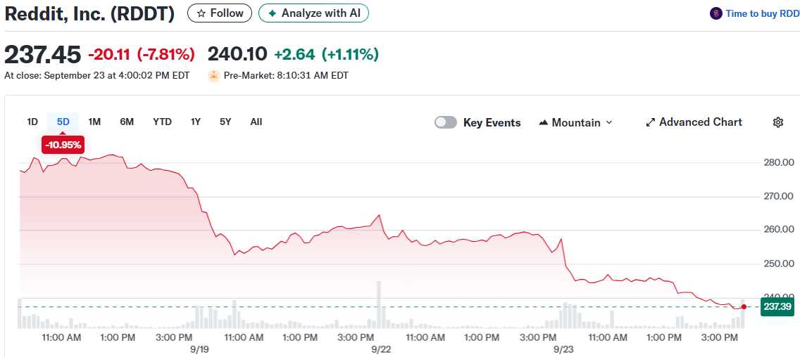Click the Advanced Chart expand arrows icon
The width and height of the screenshot is (800, 357).
(x=651, y=122)
